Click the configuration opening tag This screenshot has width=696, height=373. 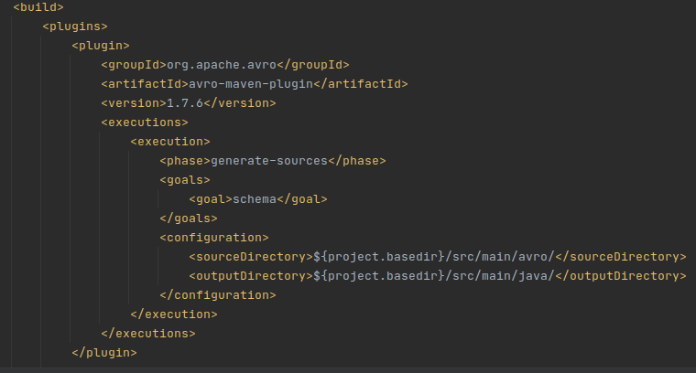214,238
